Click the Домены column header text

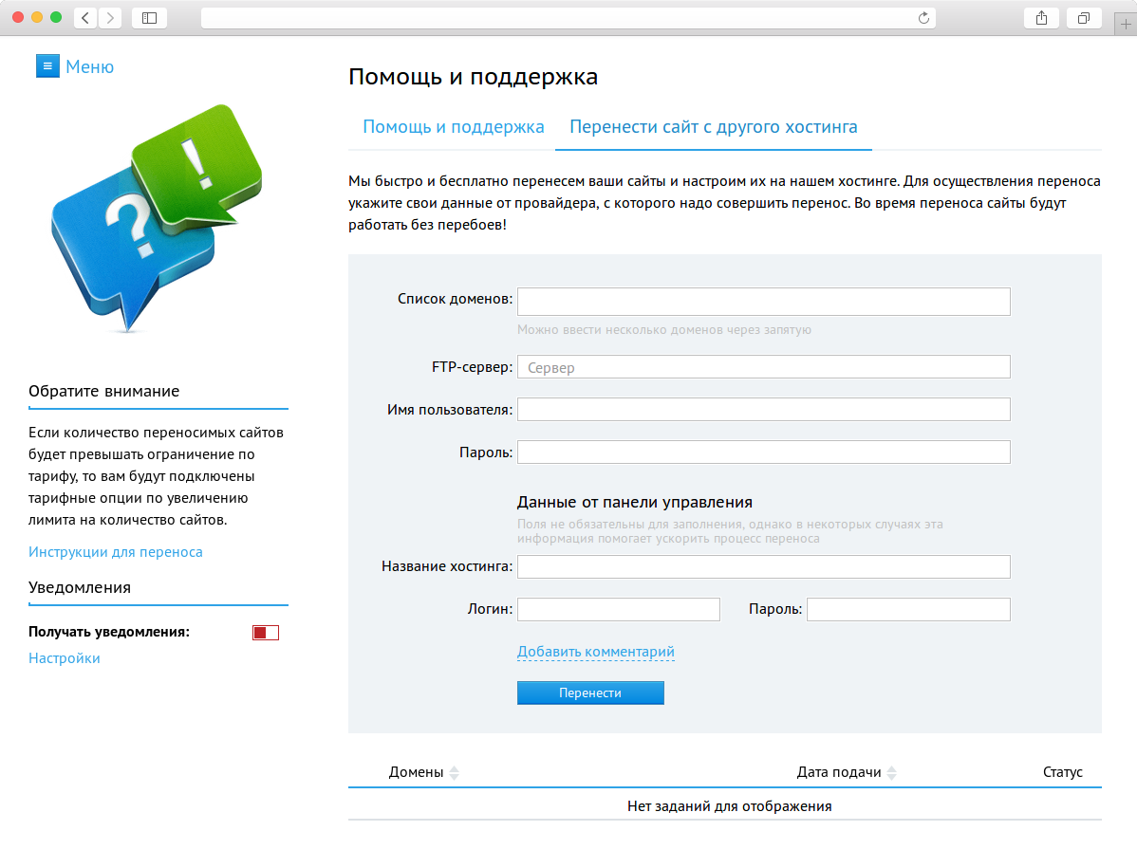point(417,772)
